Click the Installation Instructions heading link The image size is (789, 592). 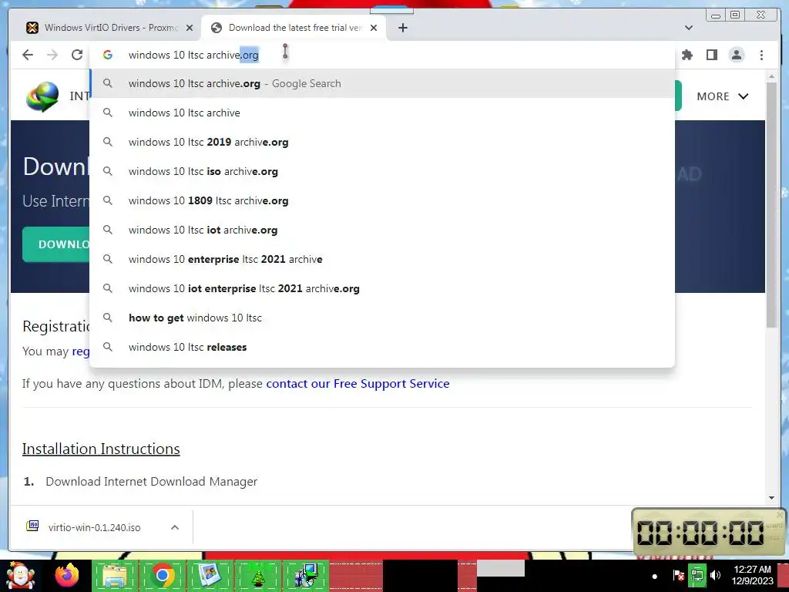tap(101, 449)
